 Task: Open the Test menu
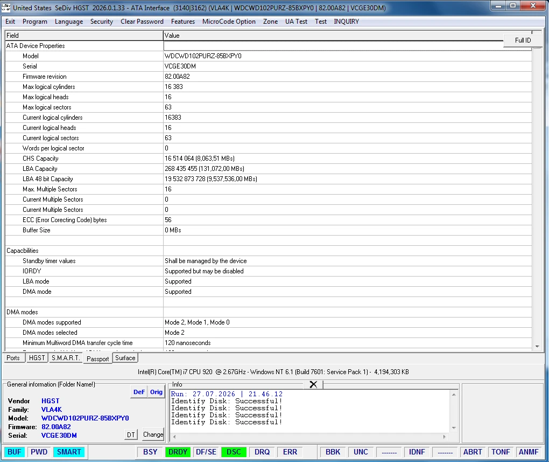coord(320,22)
